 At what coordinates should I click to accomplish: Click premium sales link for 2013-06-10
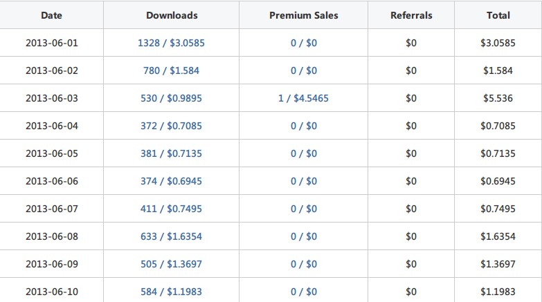pyautogui.click(x=304, y=292)
